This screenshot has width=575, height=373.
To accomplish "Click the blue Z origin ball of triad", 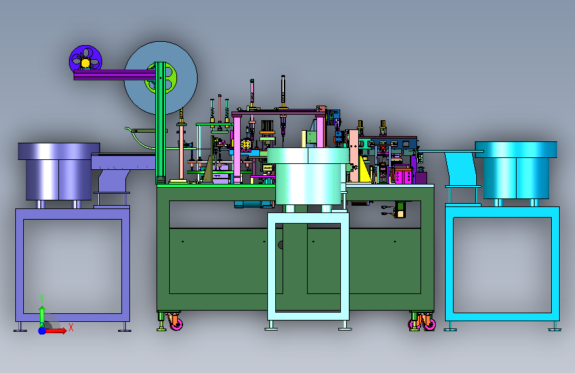I will (x=42, y=331).
